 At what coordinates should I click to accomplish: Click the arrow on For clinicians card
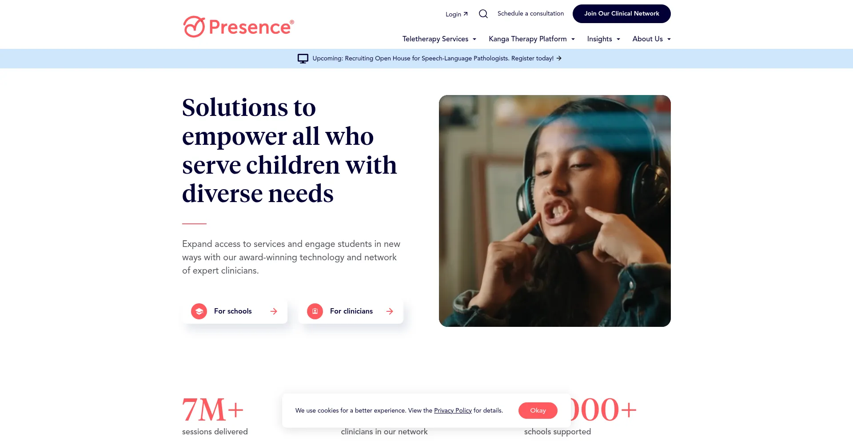pos(390,311)
